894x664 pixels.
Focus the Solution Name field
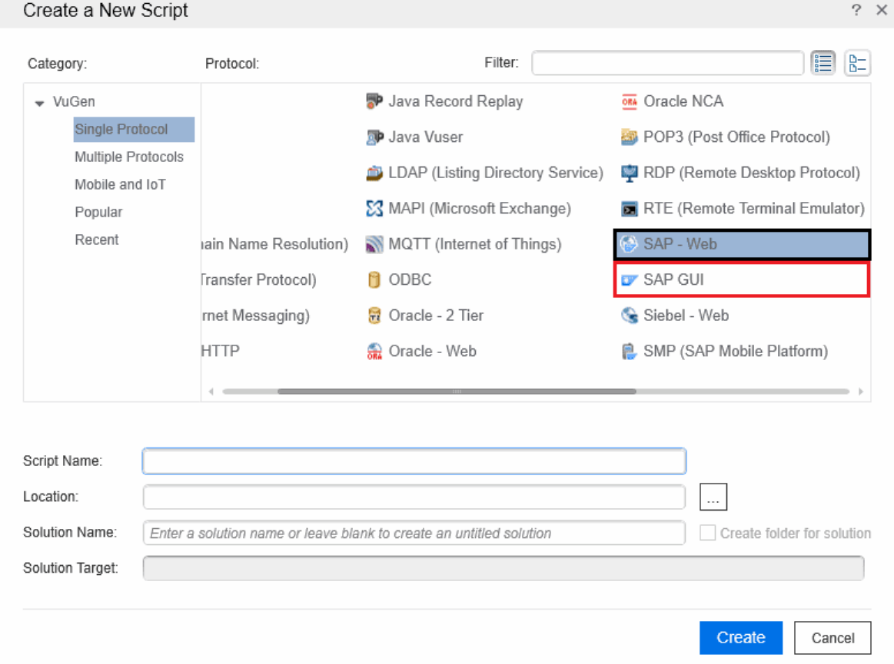[x=414, y=533]
